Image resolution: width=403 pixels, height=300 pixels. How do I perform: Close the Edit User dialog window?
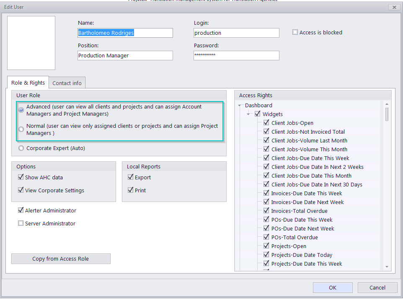[x=394, y=7]
